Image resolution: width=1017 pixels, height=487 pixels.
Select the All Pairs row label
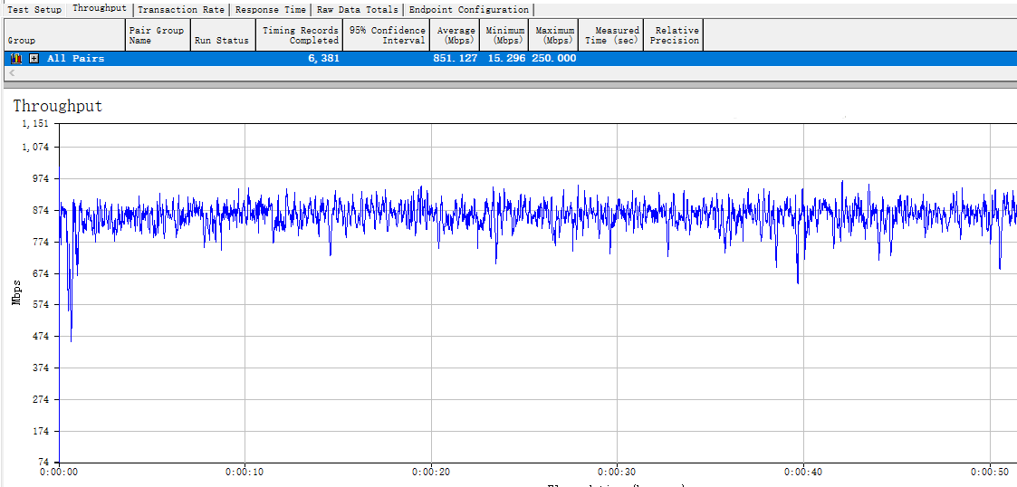(75, 58)
